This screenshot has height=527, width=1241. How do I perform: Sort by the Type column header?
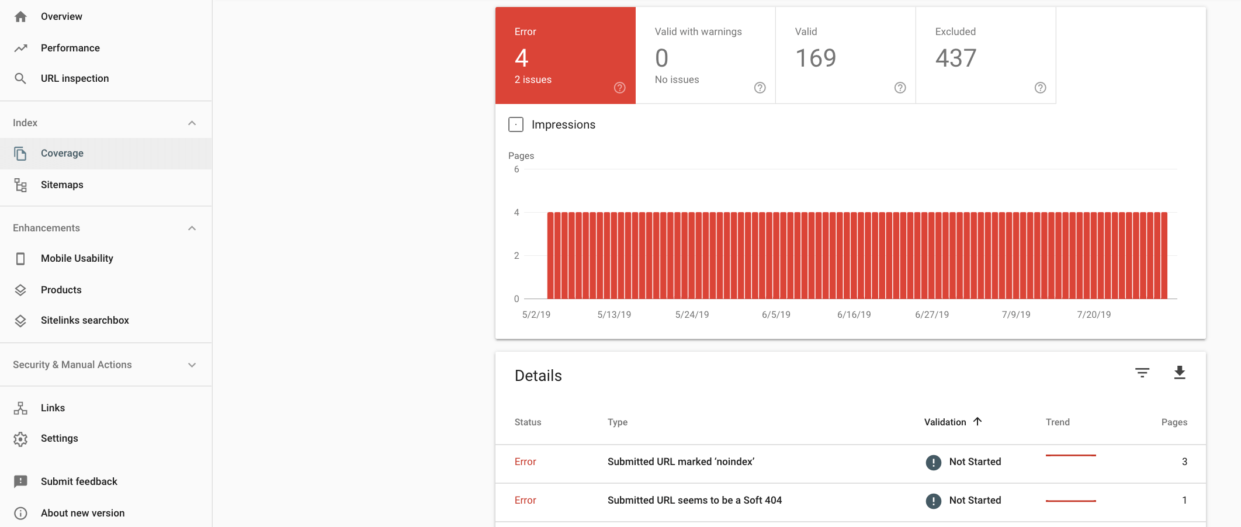(618, 422)
